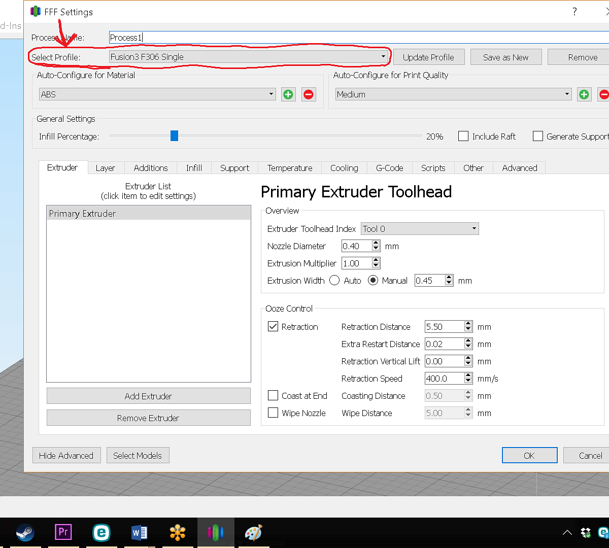Click Extra Restart Distance spinner arrows
Screen dimensions: 609x548
pyautogui.click(x=468, y=344)
